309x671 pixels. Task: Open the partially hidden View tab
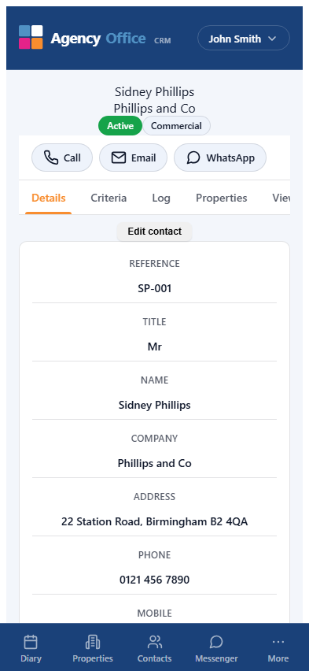[x=281, y=198]
